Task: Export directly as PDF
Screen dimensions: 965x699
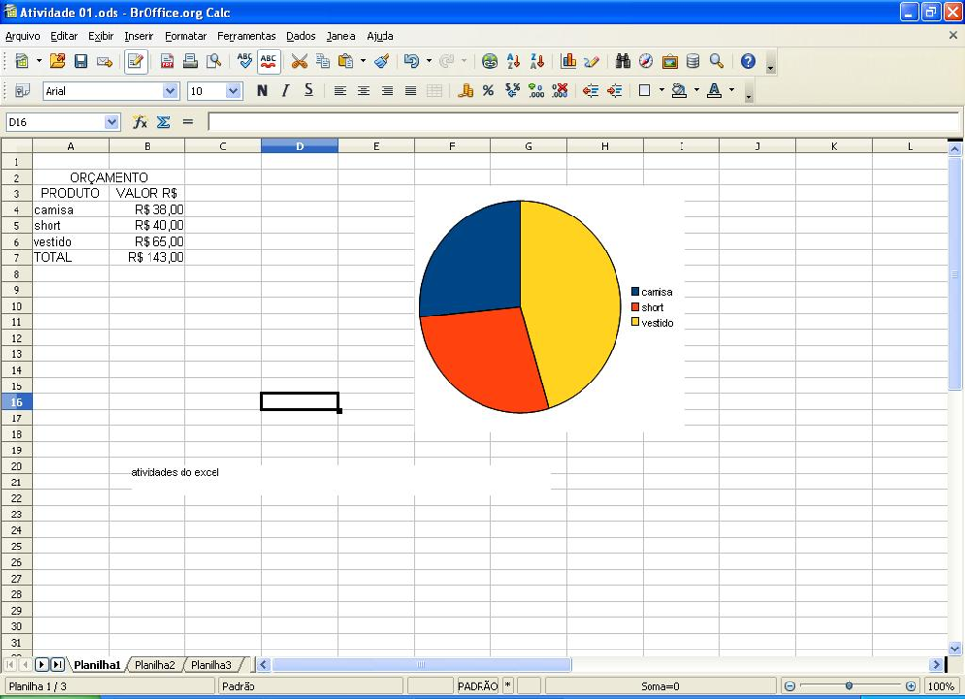Action: pyautogui.click(x=167, y=62)
